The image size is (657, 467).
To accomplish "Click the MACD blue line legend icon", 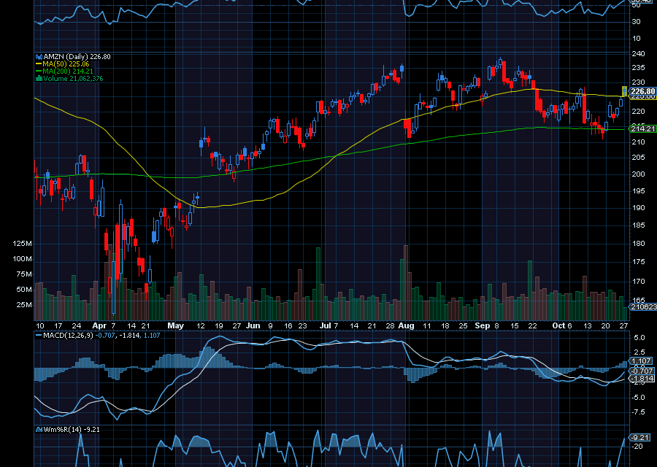I will (x=39, y=334).
